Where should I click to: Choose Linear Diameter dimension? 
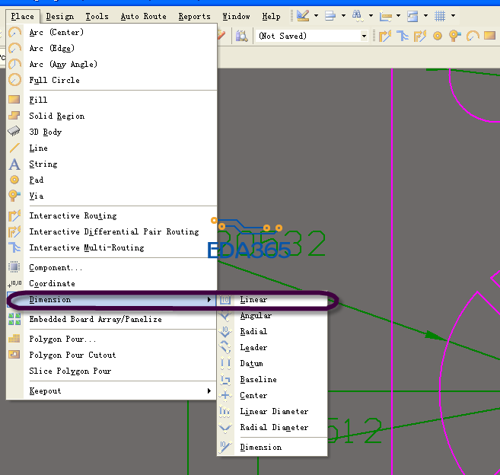click(x=272, y=411)
